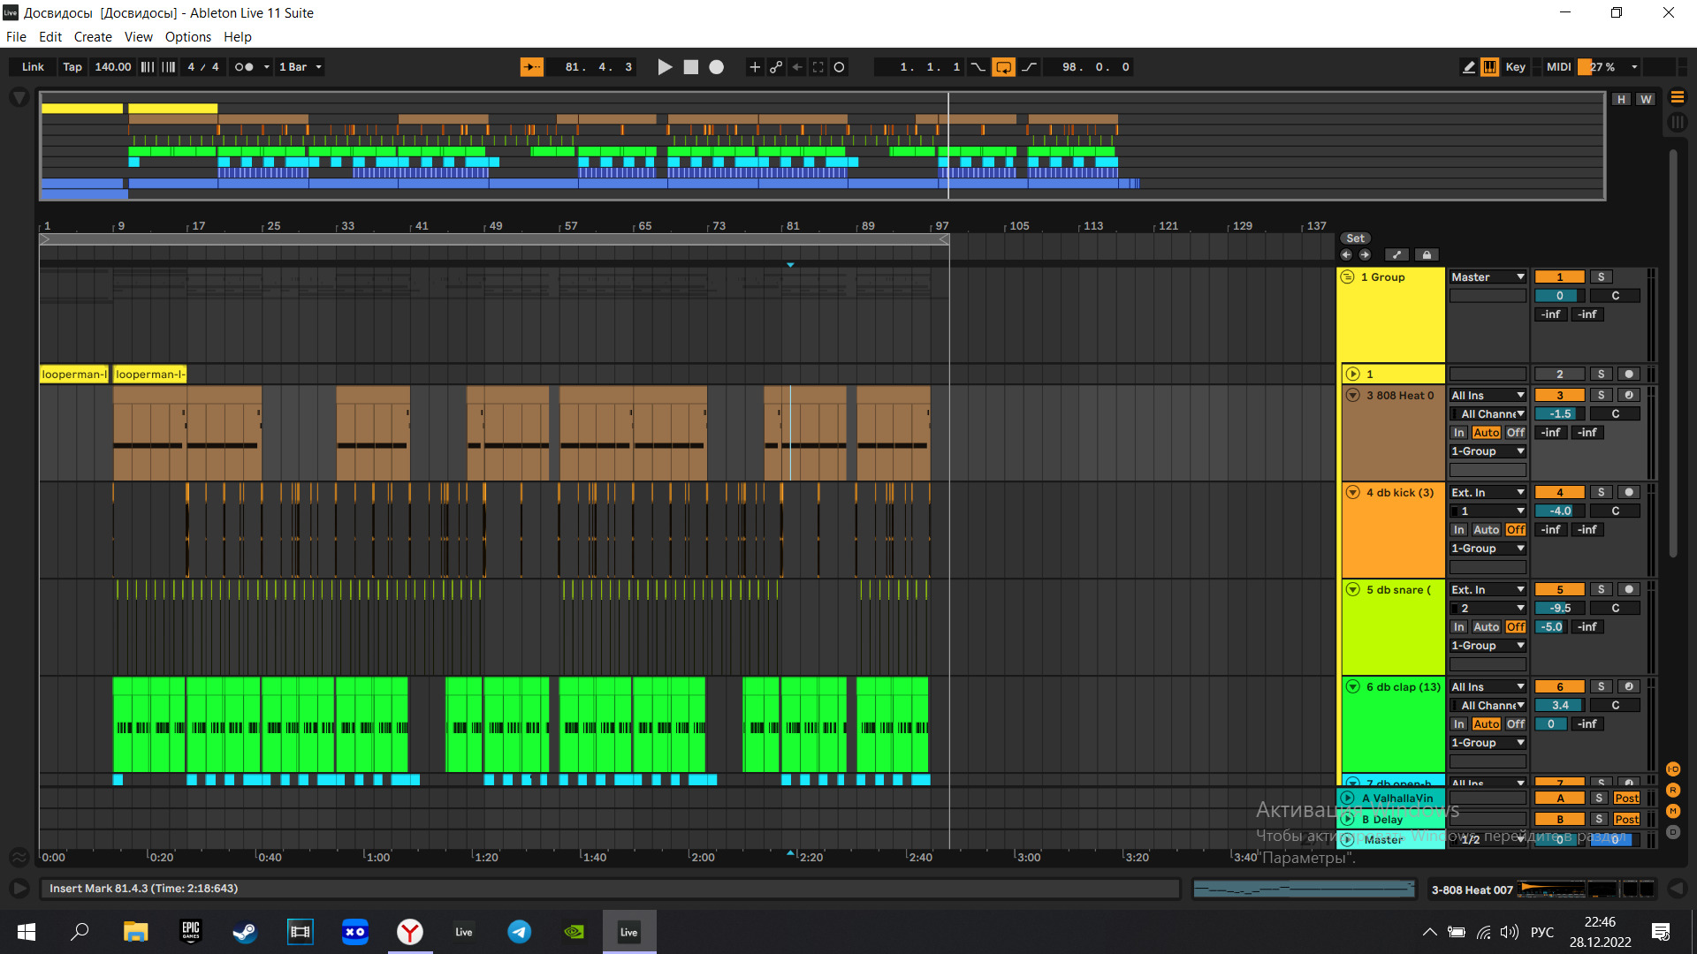Jump to the Next Locator arrow

(1365, 255)
